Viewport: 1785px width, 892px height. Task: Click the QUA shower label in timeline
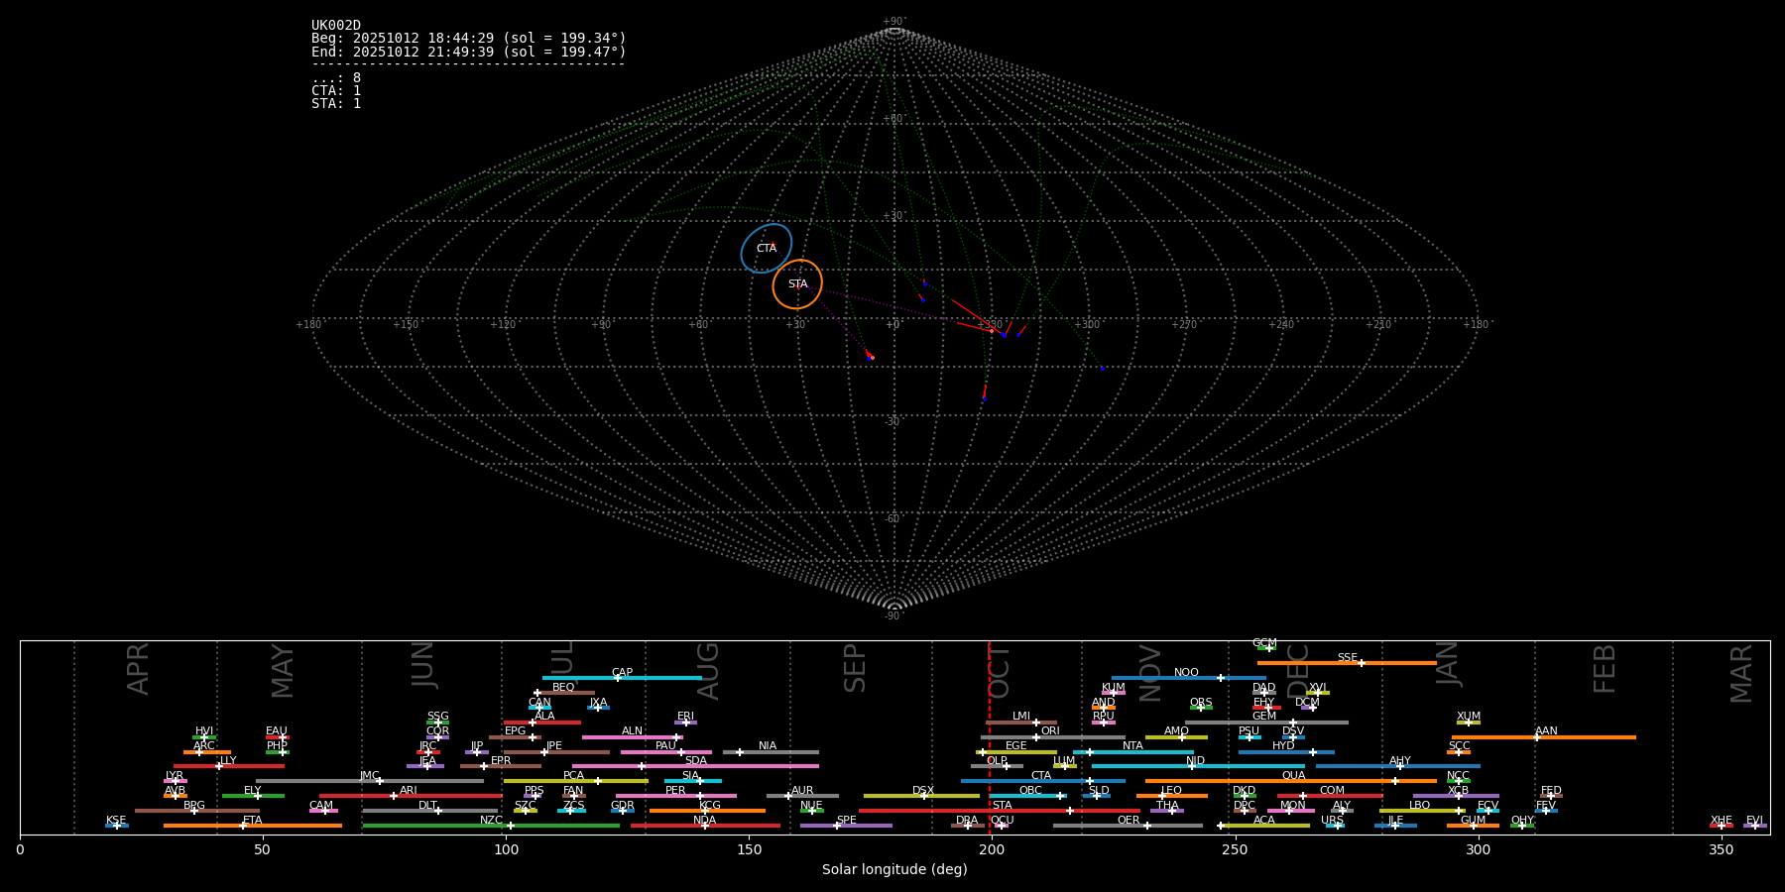click(x=1293, y=776)
